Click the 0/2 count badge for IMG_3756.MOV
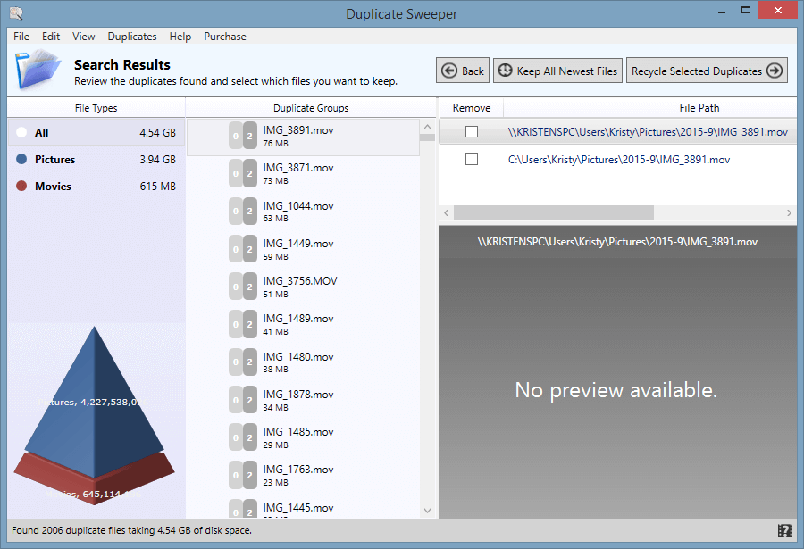 (243, 287)
